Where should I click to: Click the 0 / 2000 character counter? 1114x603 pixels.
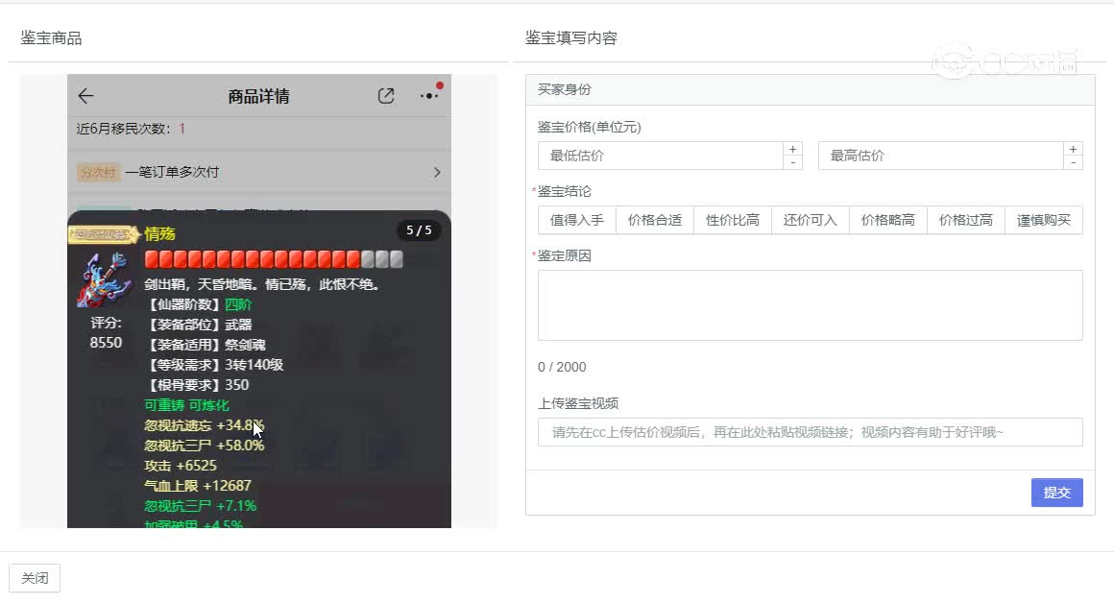tap(562, 367)
